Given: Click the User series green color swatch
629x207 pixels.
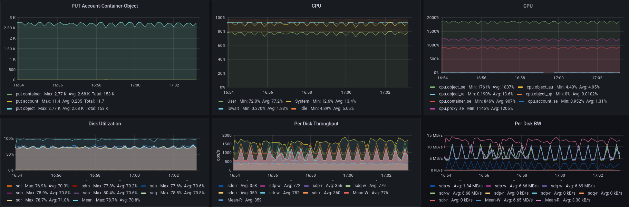Looking at the screenshot, I should (x=221, y=102).
